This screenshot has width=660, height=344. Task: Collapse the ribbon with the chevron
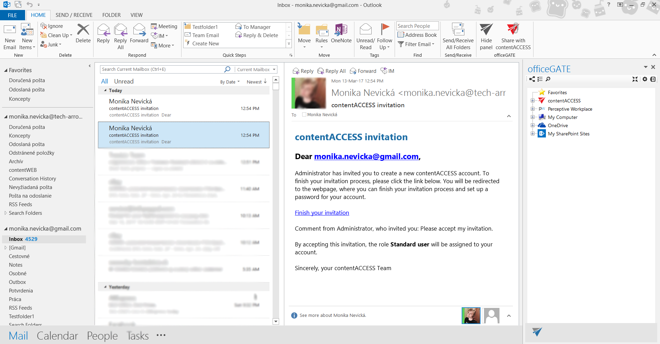654,55
